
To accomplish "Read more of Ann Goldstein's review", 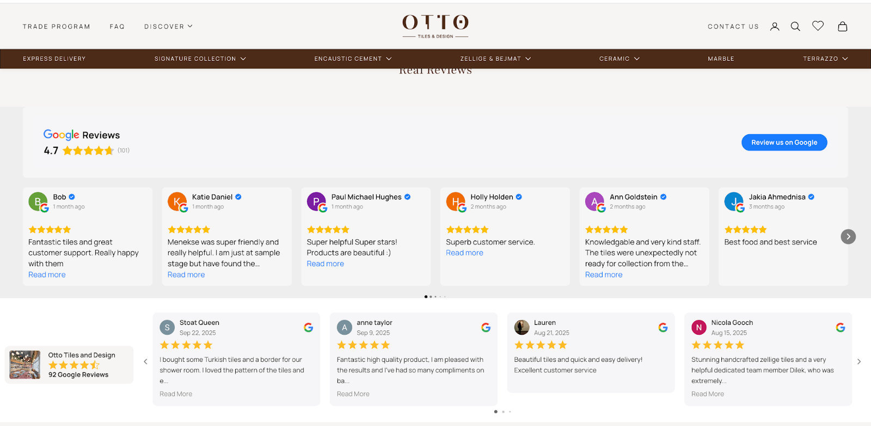I will 604,274.
